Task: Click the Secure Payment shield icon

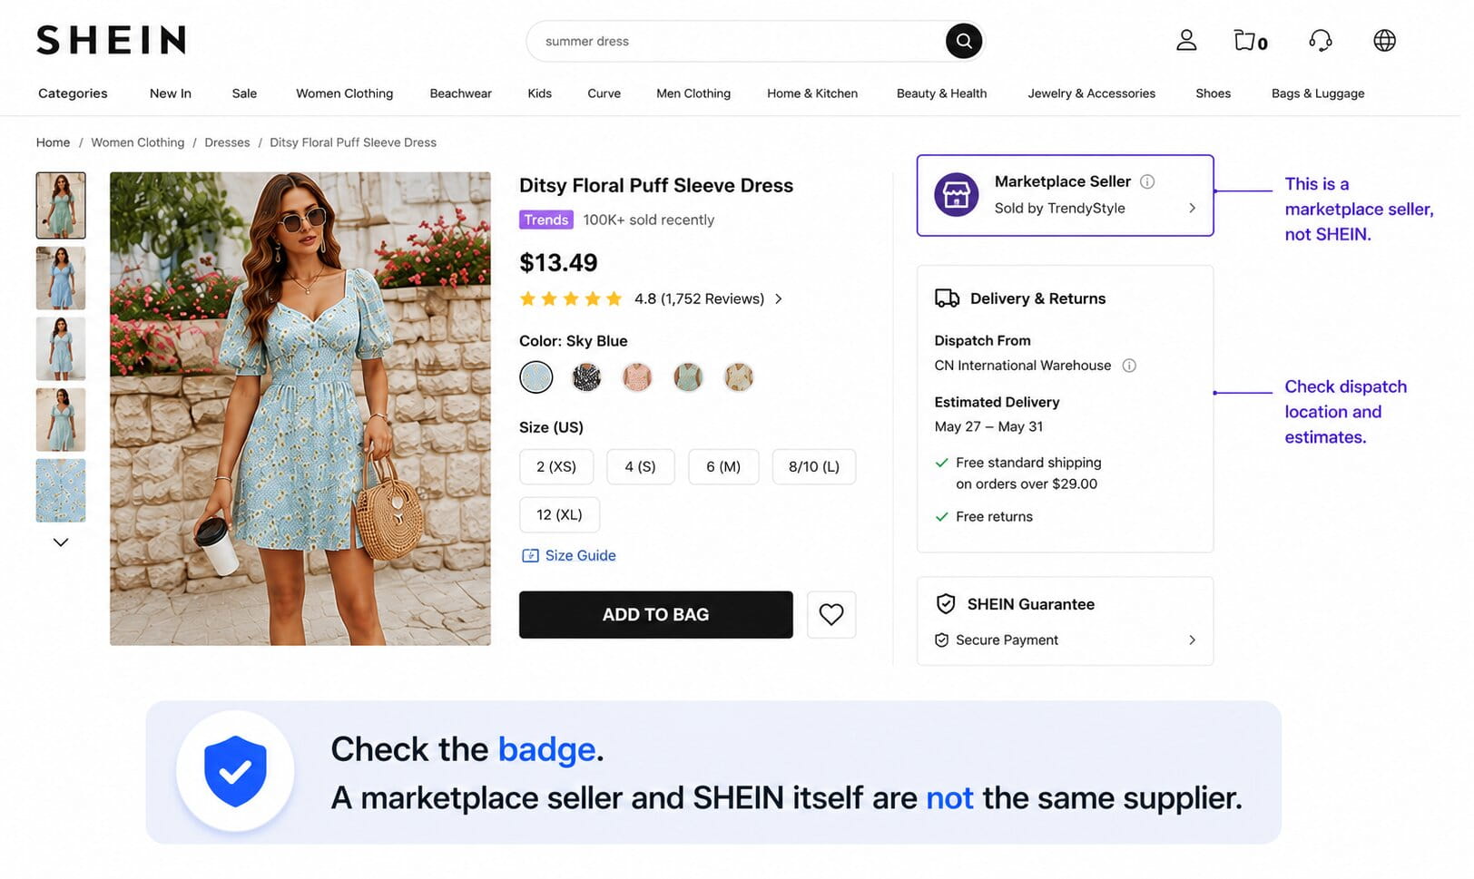Action: point(942,640)
